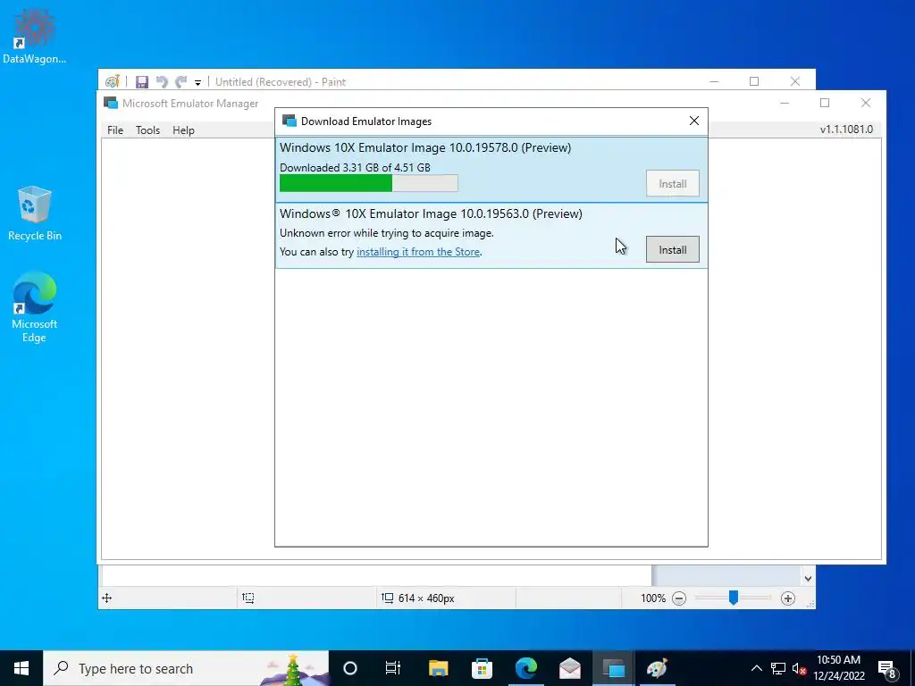Open the Microsoft Edge desktop shortcut

tap(35, 307)
